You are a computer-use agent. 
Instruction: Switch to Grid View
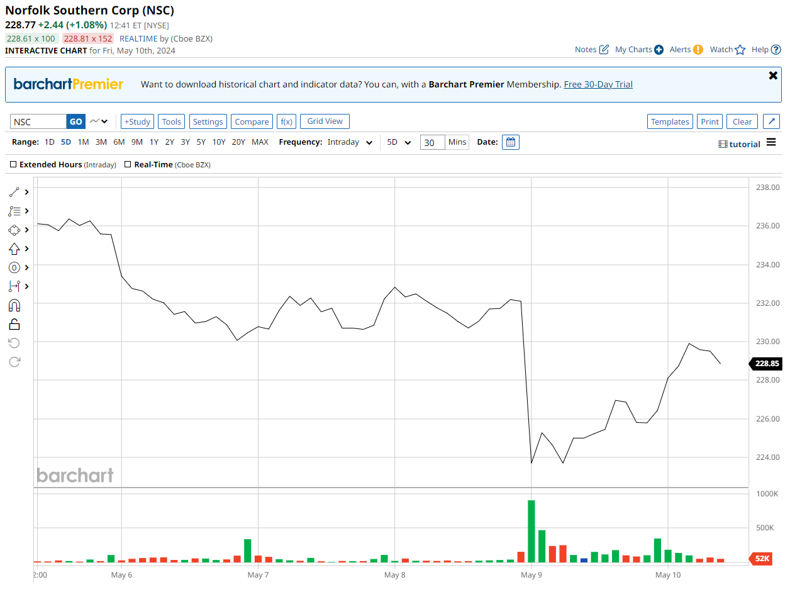point(325,121)
